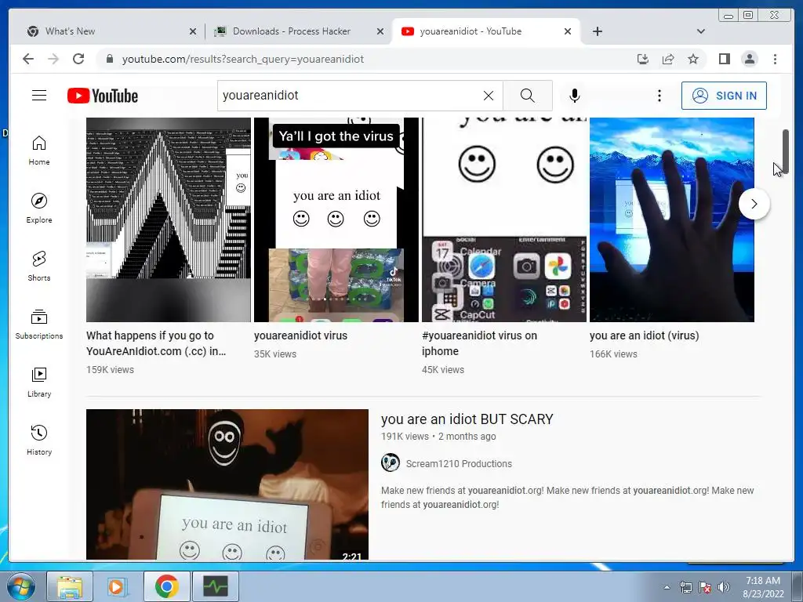
Task: Open '#youareanidiot virus on iphone' title
Action: [x=479, y=343]
